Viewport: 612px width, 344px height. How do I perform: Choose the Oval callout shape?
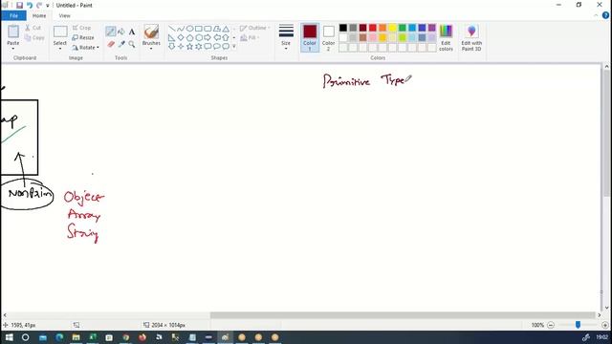[217, 47]
